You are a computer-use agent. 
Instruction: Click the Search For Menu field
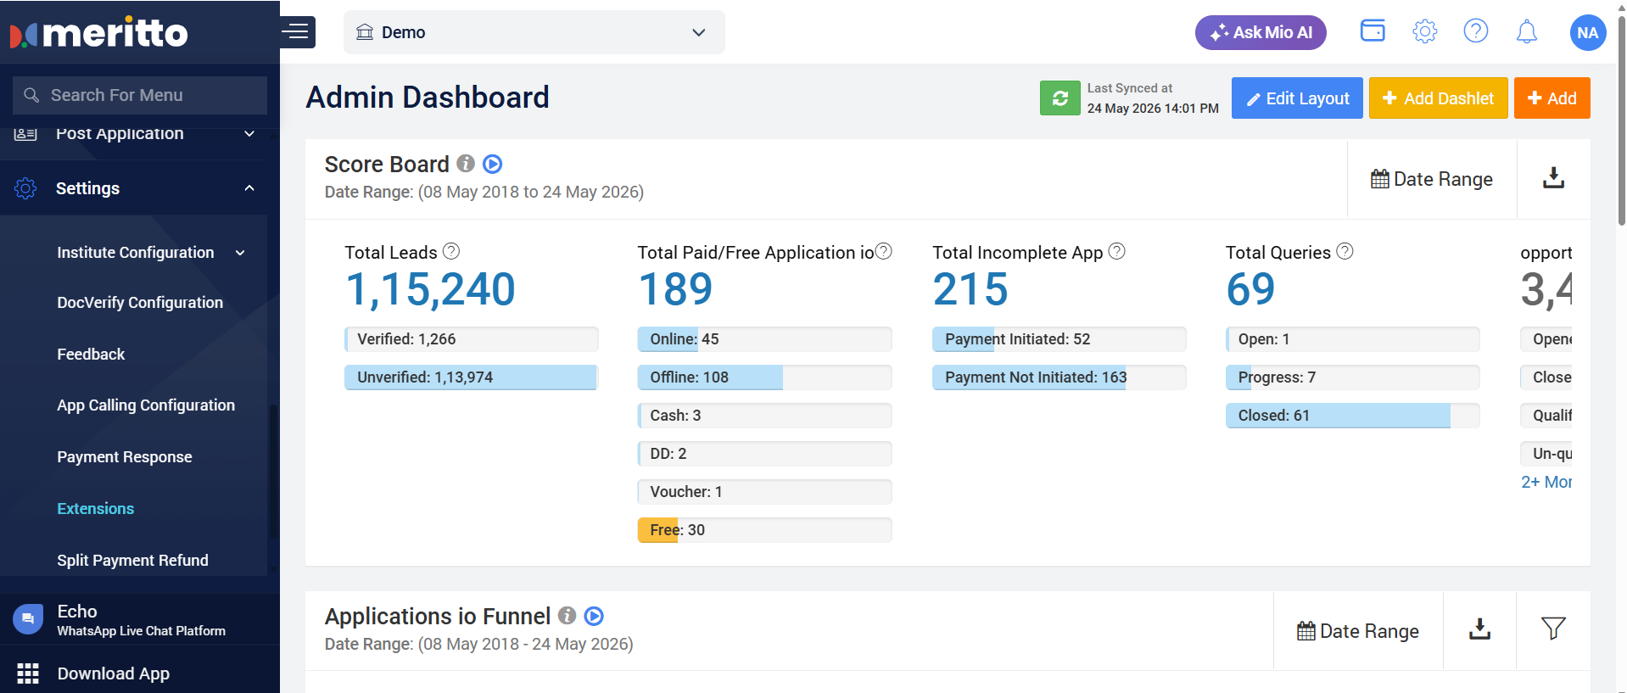(x=140, y=95)
